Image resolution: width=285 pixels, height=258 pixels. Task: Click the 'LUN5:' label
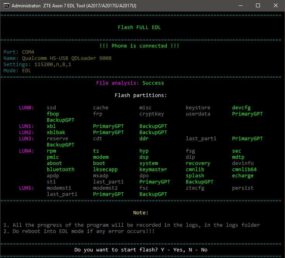click(26, 188)
